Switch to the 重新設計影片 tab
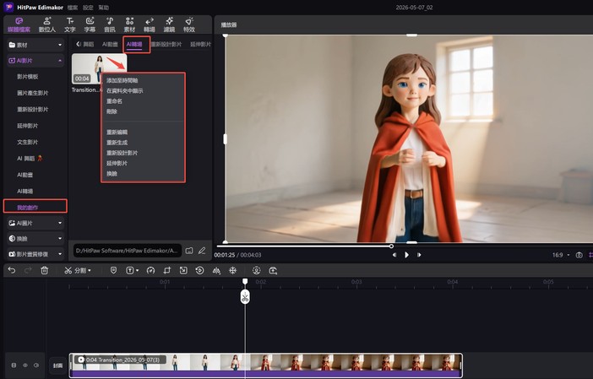 pyautogui.click(x=166, y=44)
